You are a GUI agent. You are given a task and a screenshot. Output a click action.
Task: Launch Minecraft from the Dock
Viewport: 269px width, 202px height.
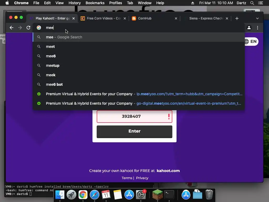pyautogui.click(x=158, y=195)
